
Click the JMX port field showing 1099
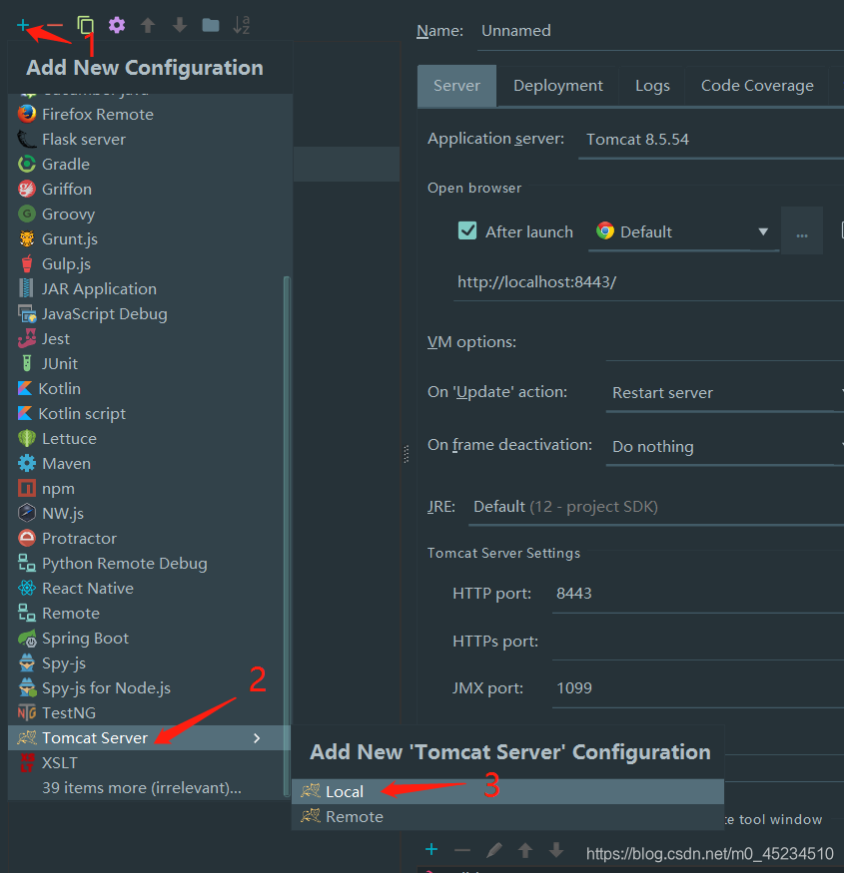697,688
